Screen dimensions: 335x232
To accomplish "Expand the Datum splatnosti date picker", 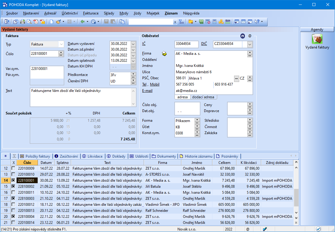I will [133, 61].
